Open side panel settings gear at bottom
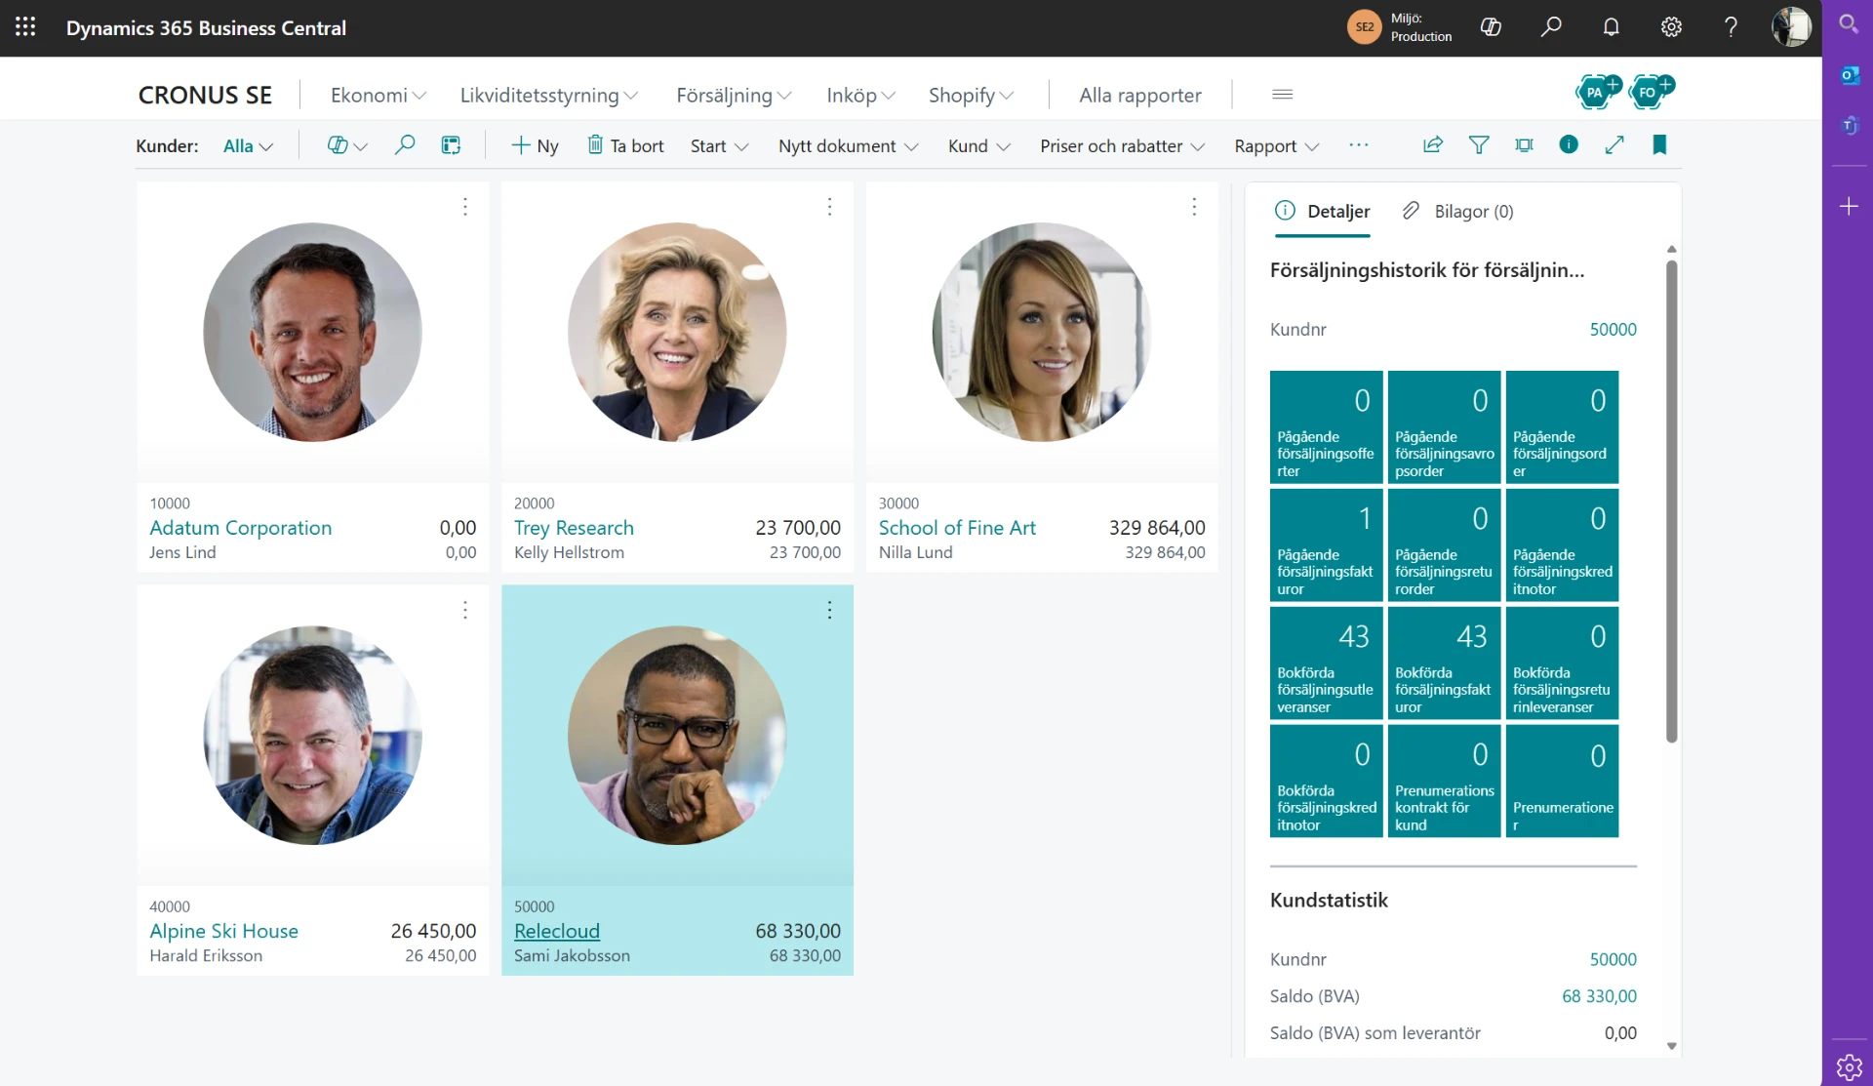Viewport: 1873px width, 1086px height. [x=1849, y=1067]
